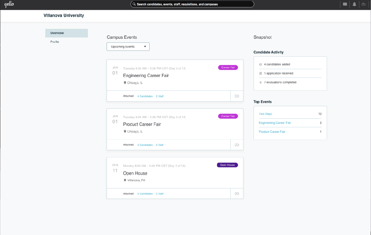The width and height of the screenshot is (371, 235).
Task: Switch to the Profile sidebar tab
Action: [55, 42]
